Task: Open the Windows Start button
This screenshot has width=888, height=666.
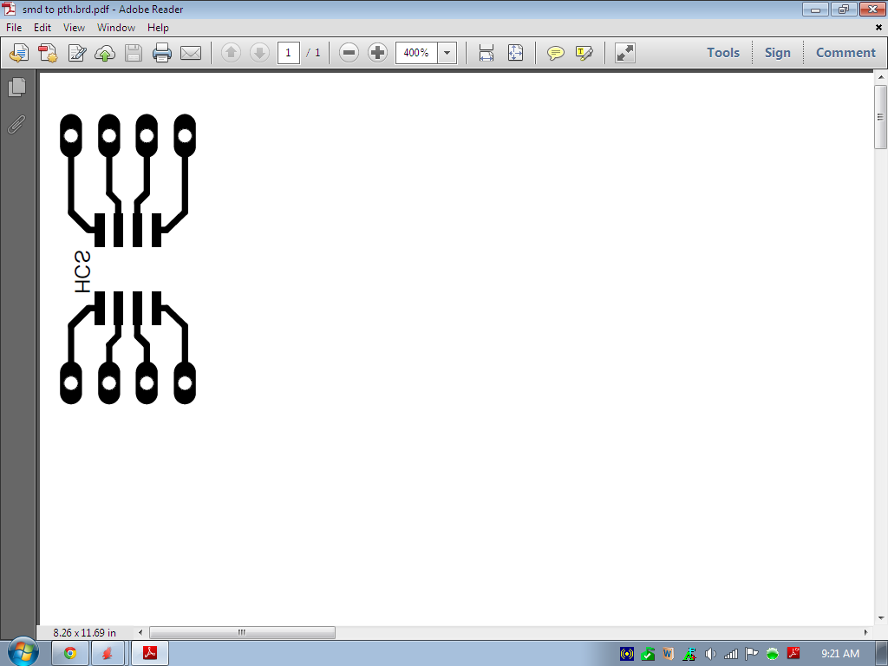Action: tap(22, 652)
